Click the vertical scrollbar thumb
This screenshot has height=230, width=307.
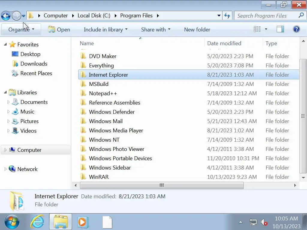[x=303, y=116]
